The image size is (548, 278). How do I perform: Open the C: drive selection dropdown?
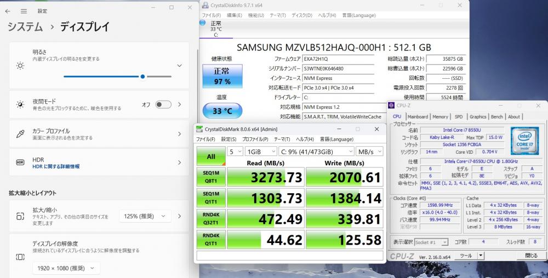(316, 152)
